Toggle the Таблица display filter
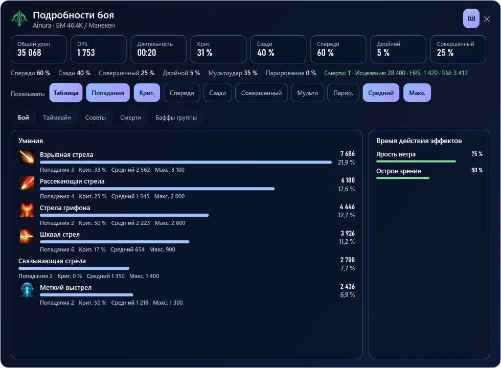 [66, 93]
